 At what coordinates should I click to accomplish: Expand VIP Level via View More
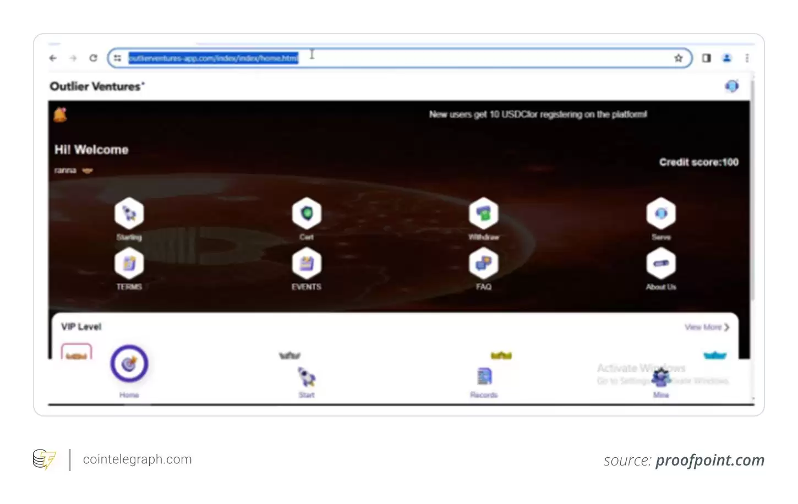[706, 327]
